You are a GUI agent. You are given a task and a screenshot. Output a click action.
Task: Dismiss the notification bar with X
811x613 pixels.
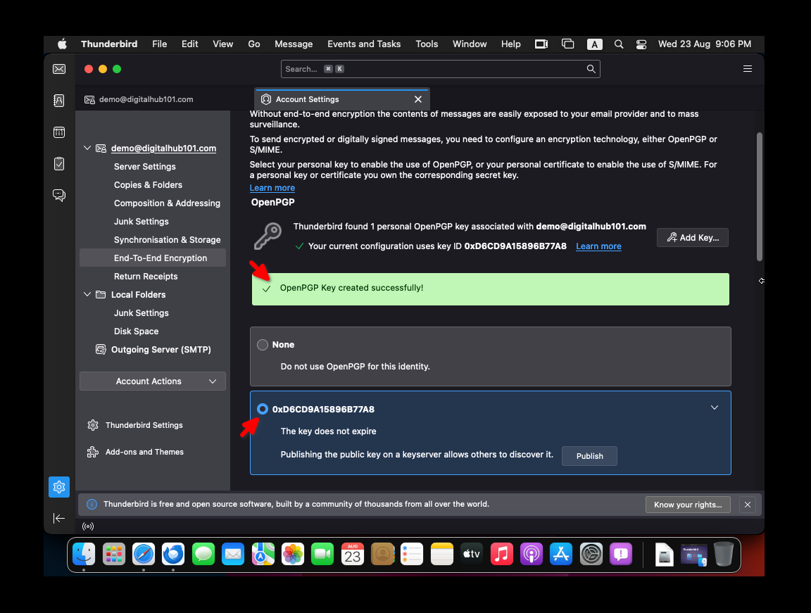click(x=748, y=505)
